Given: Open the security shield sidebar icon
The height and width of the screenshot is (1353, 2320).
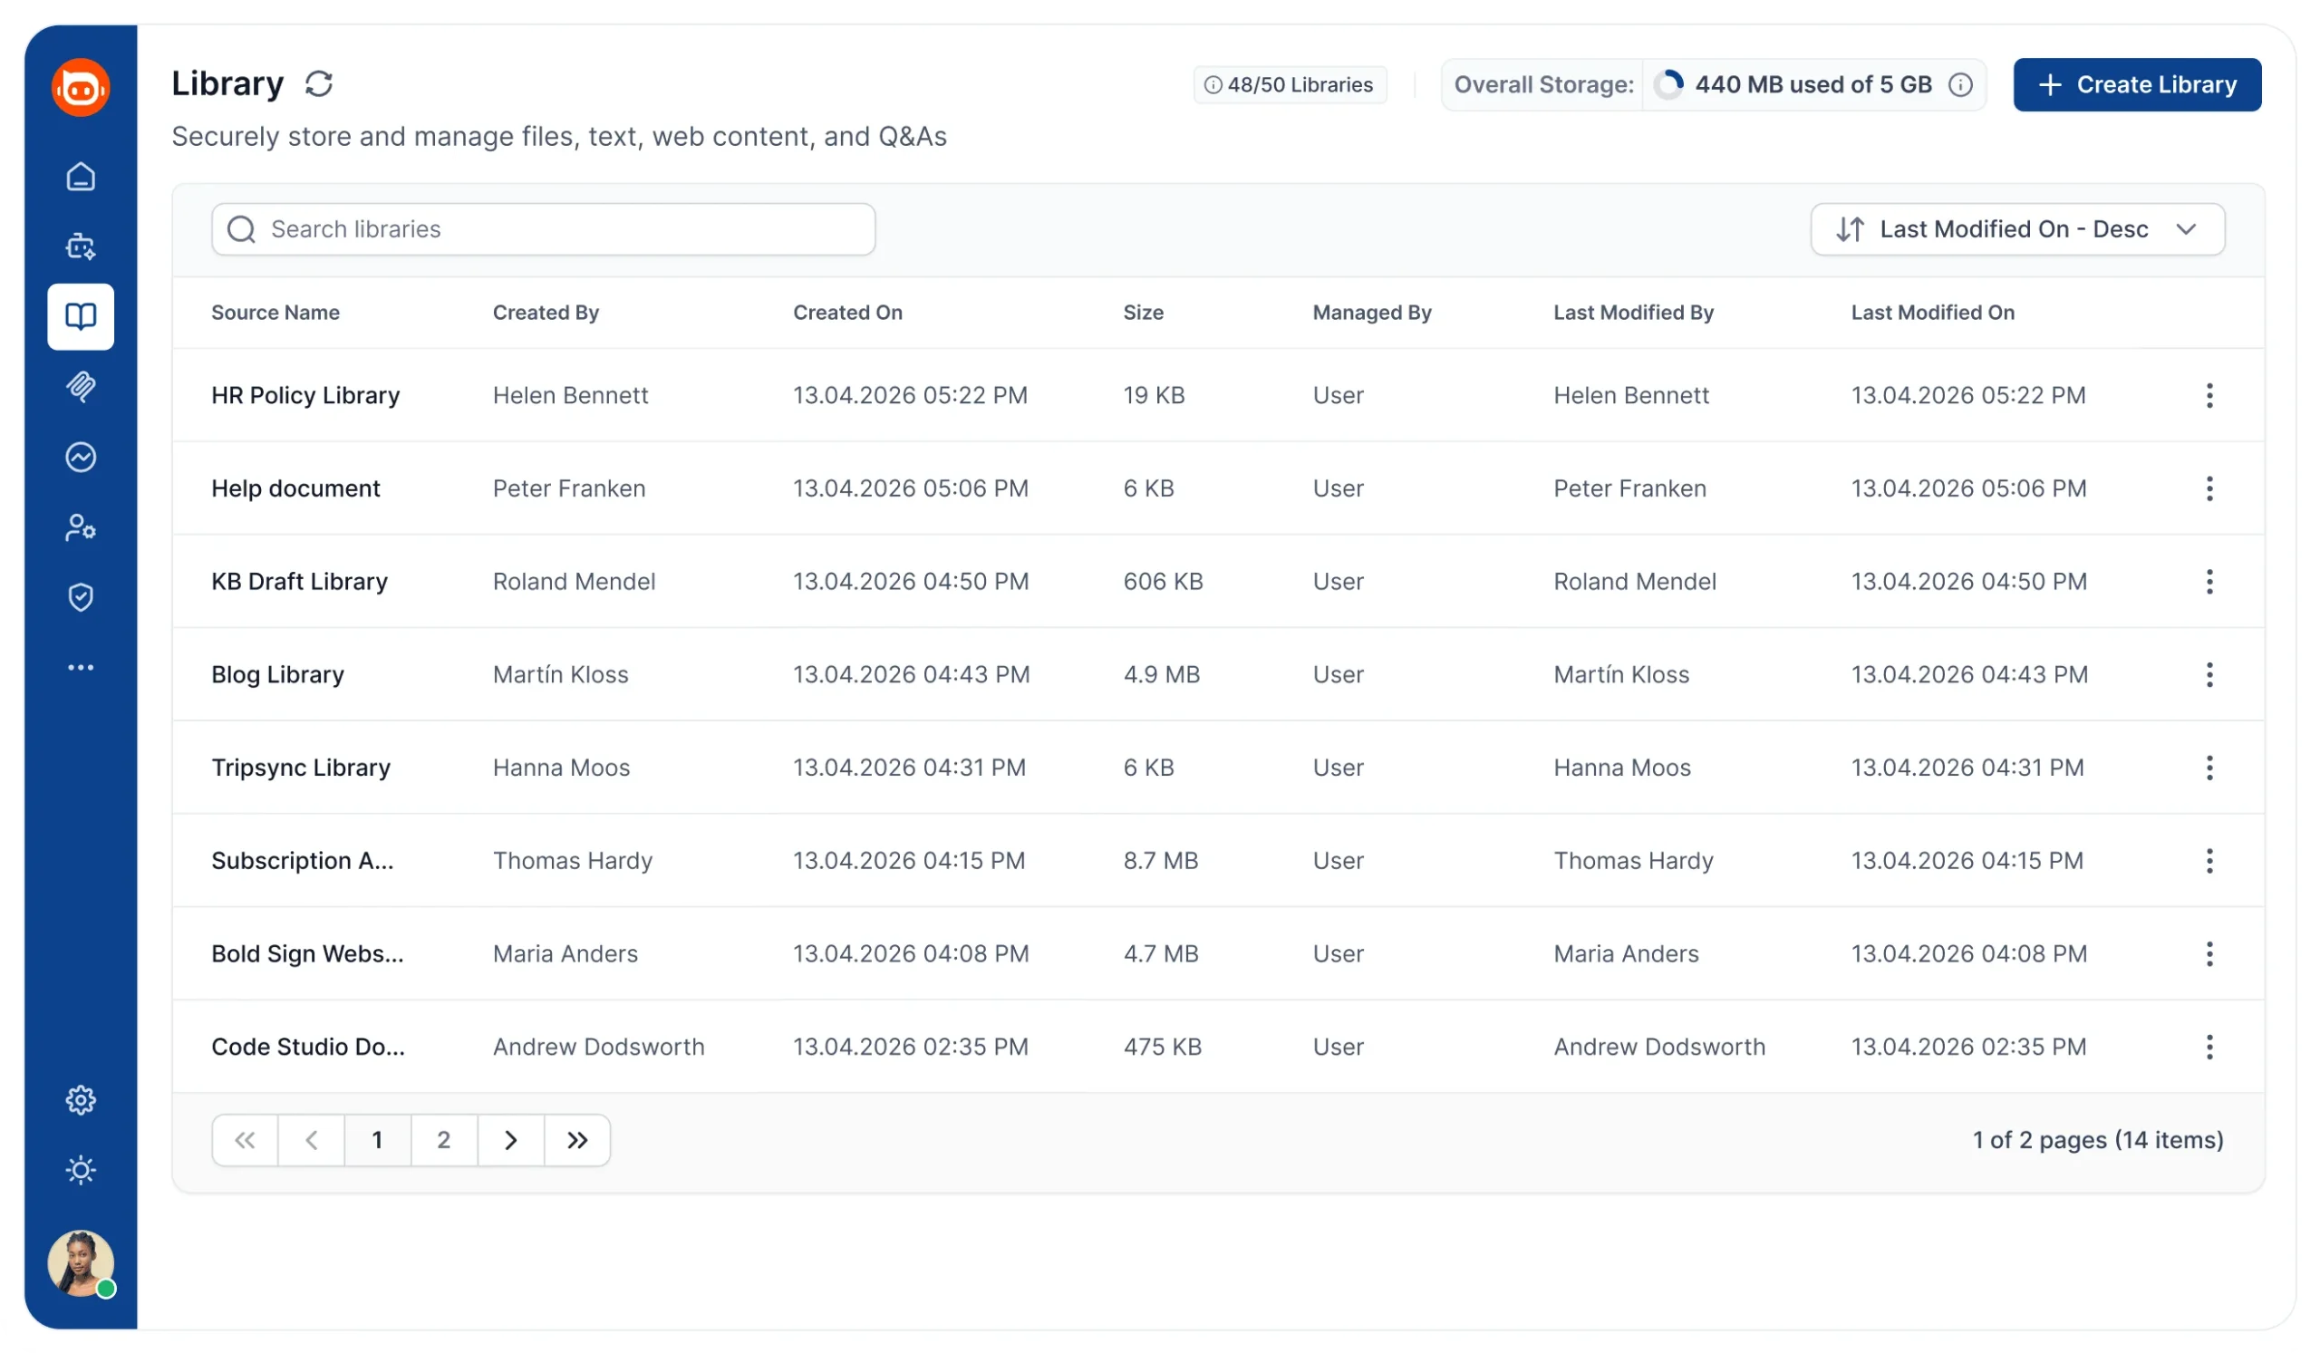Looking at the screenshot, I should click(81, 597).
